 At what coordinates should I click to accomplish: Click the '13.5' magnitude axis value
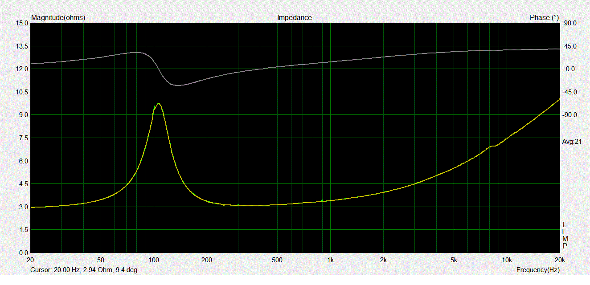pos(21,46)
